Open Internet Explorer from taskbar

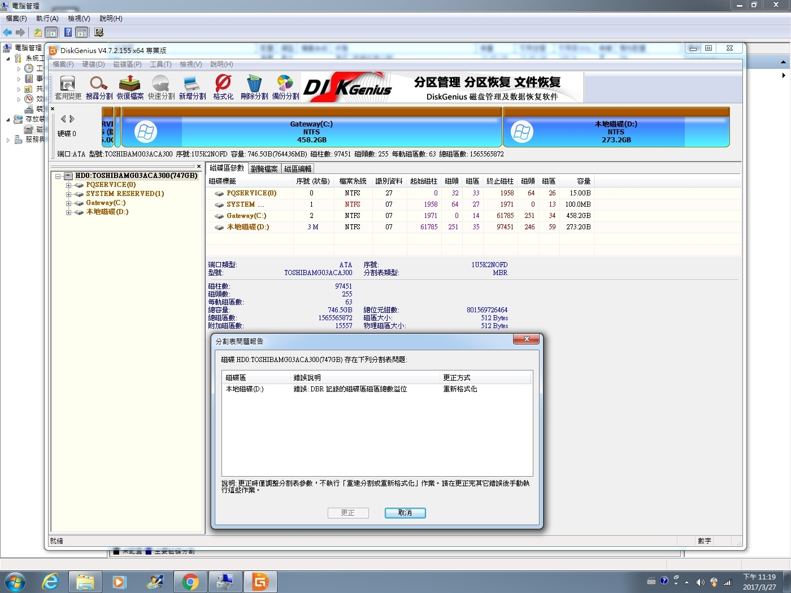coord(50,581)
